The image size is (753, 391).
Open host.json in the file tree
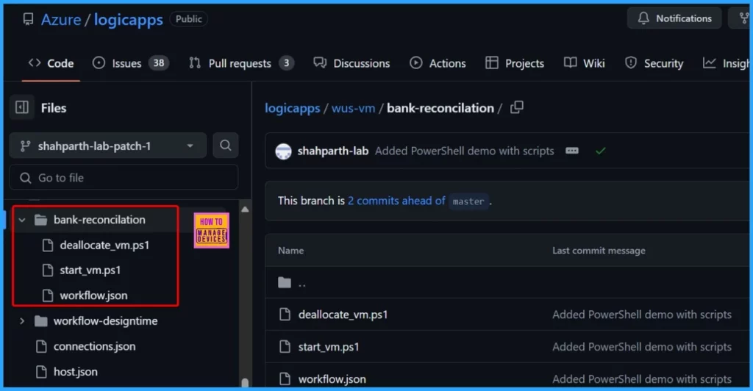coord(76,372)
